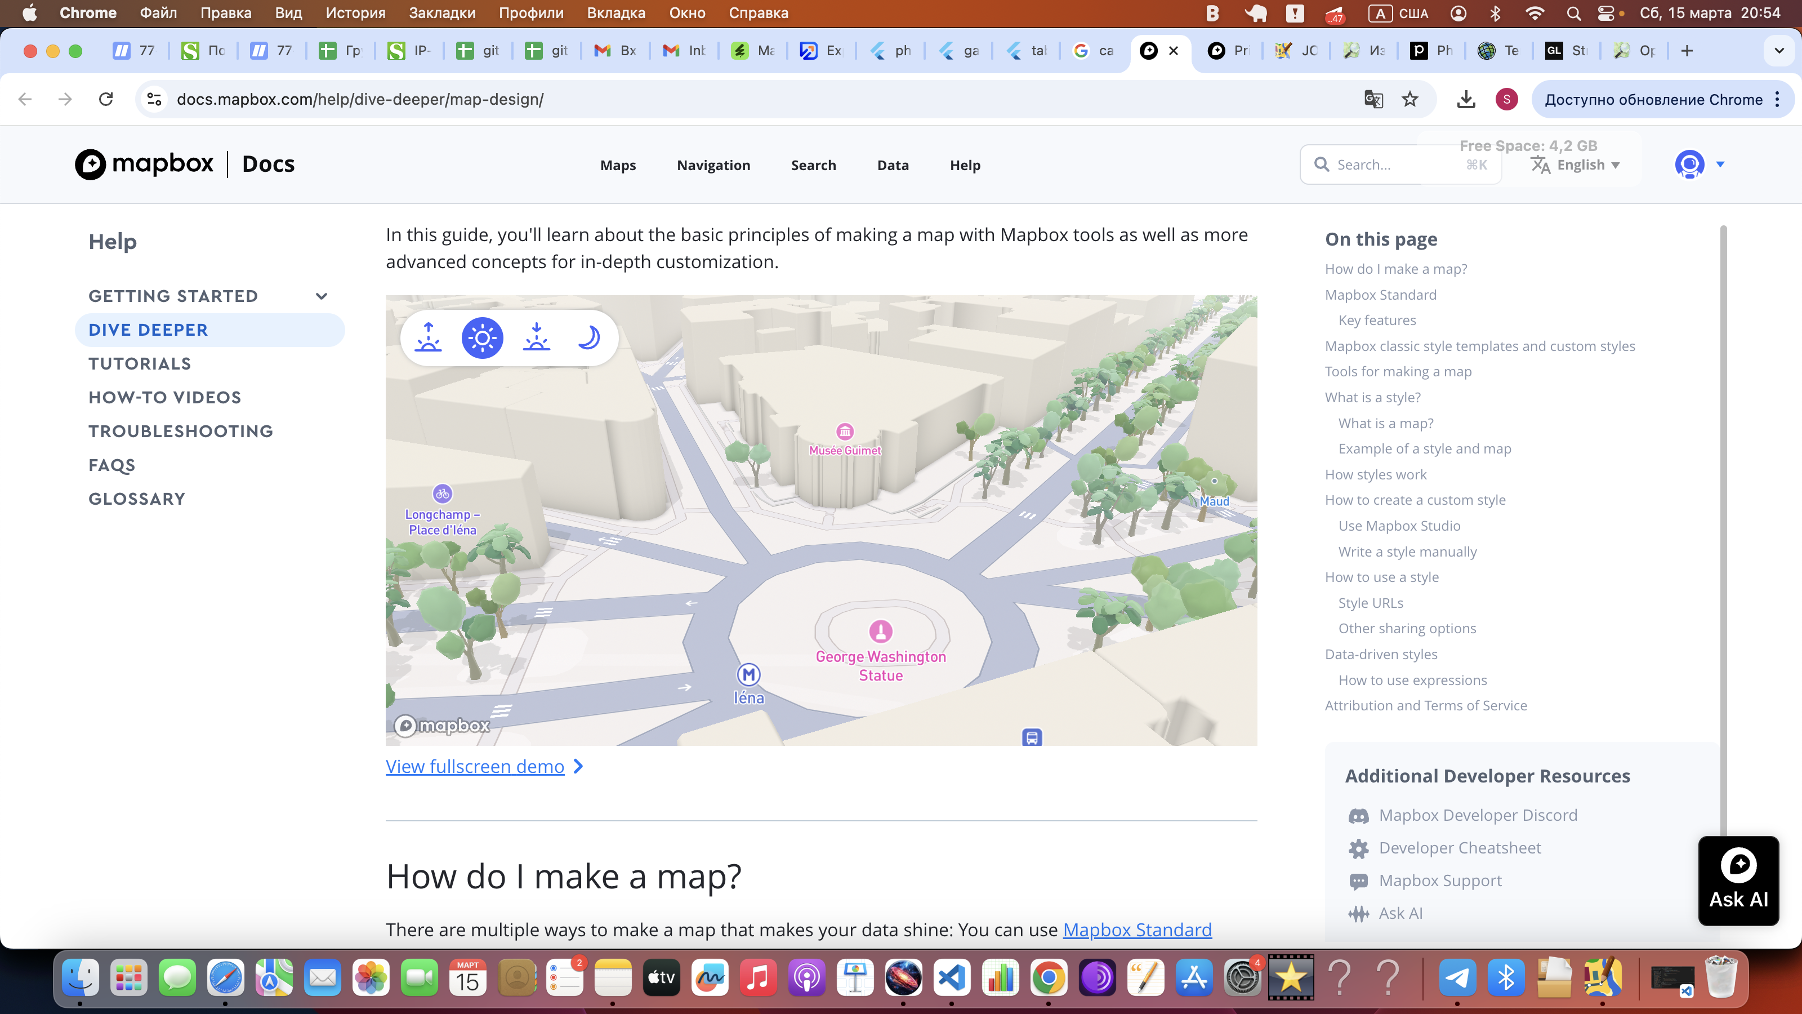This screenshot has height=1014, width=1802.
Task: Open Glossary in the sidebar
Action: pyautogui.click(x=136, y=499)
